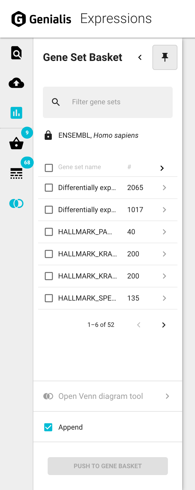Select the upload cloud icon
The width and height of the screenshot is (195, 490).
16,83
